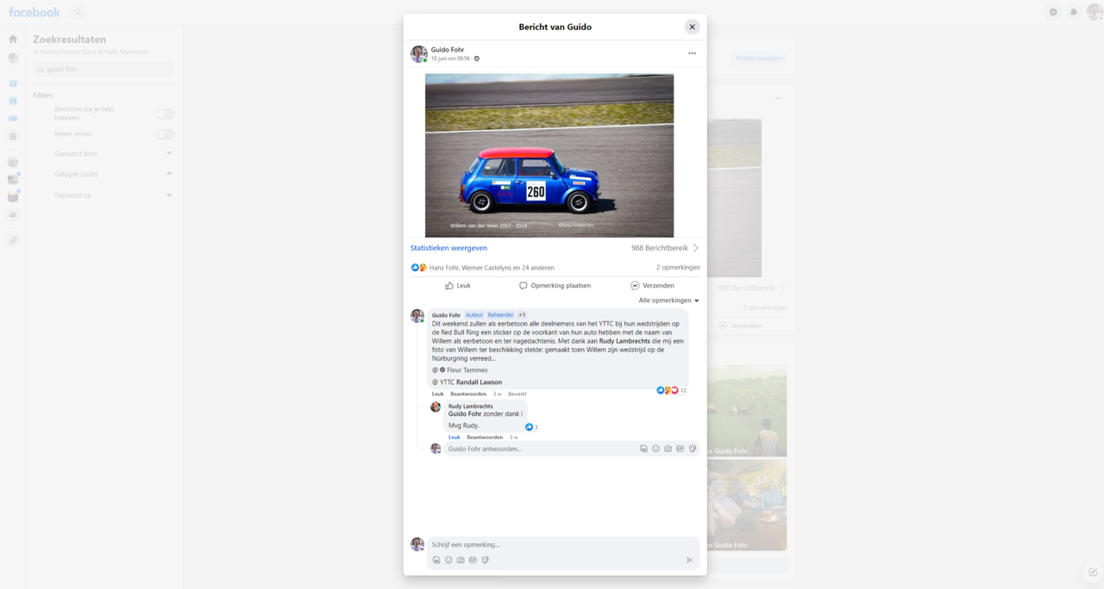Image resolution: width=1104 pixels, height=589 pixels.
Task: Attach a photo in the bottom comment box
Action: [461, 560]
